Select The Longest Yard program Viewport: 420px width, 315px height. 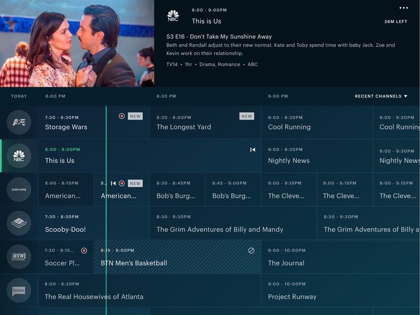tap(205, 122)
